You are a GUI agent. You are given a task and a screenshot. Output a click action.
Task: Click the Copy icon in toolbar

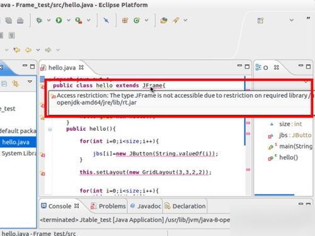9,20
